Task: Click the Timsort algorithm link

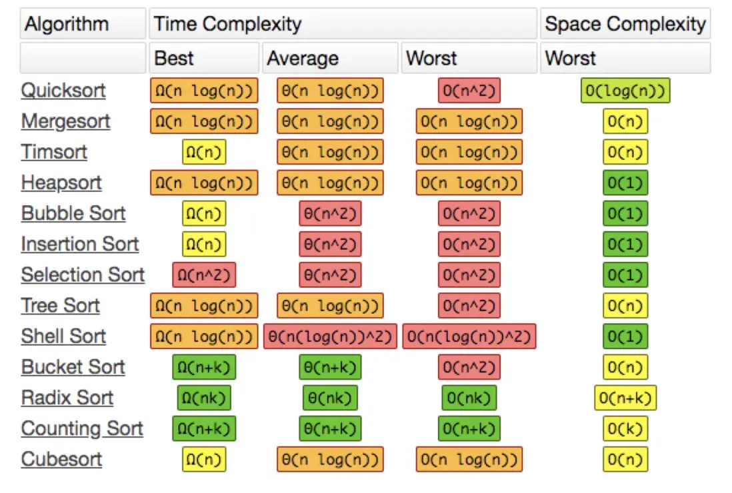Action: click(x=54, y=152)
